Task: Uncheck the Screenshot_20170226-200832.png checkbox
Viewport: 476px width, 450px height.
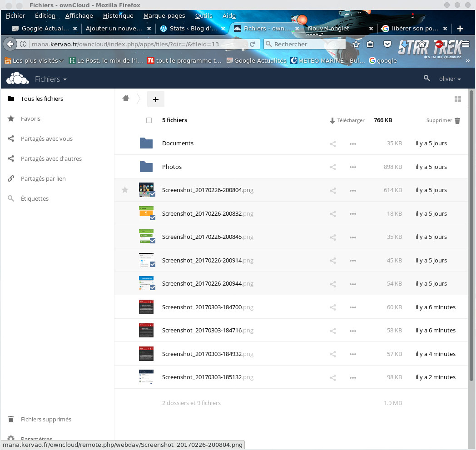Action: (x=152, y=218)
